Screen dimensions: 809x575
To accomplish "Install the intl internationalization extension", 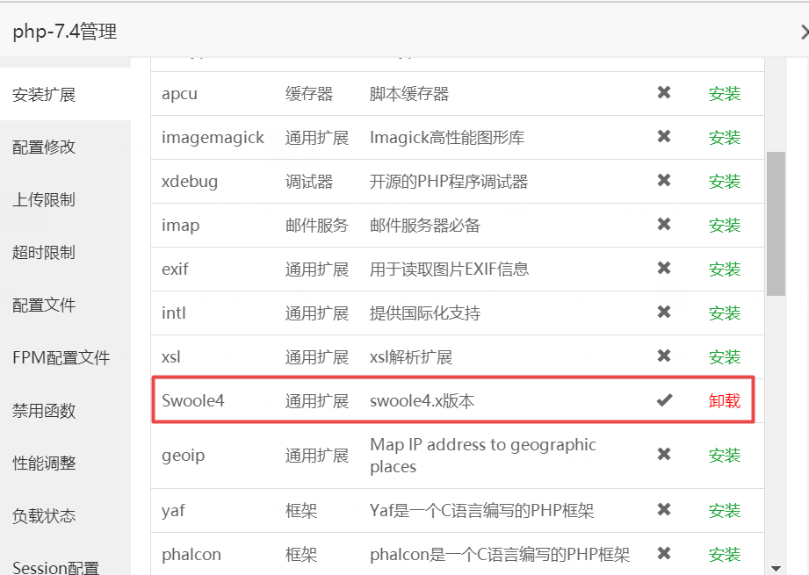I will click(724, 313).
